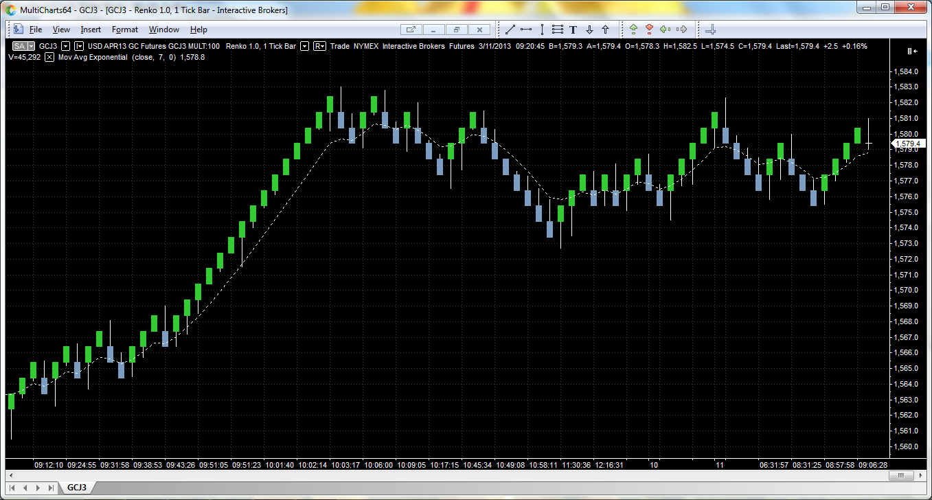
Task: Activate the blue crosshair pointer tool
Action: pyautogui.click(x=711, y=30)
